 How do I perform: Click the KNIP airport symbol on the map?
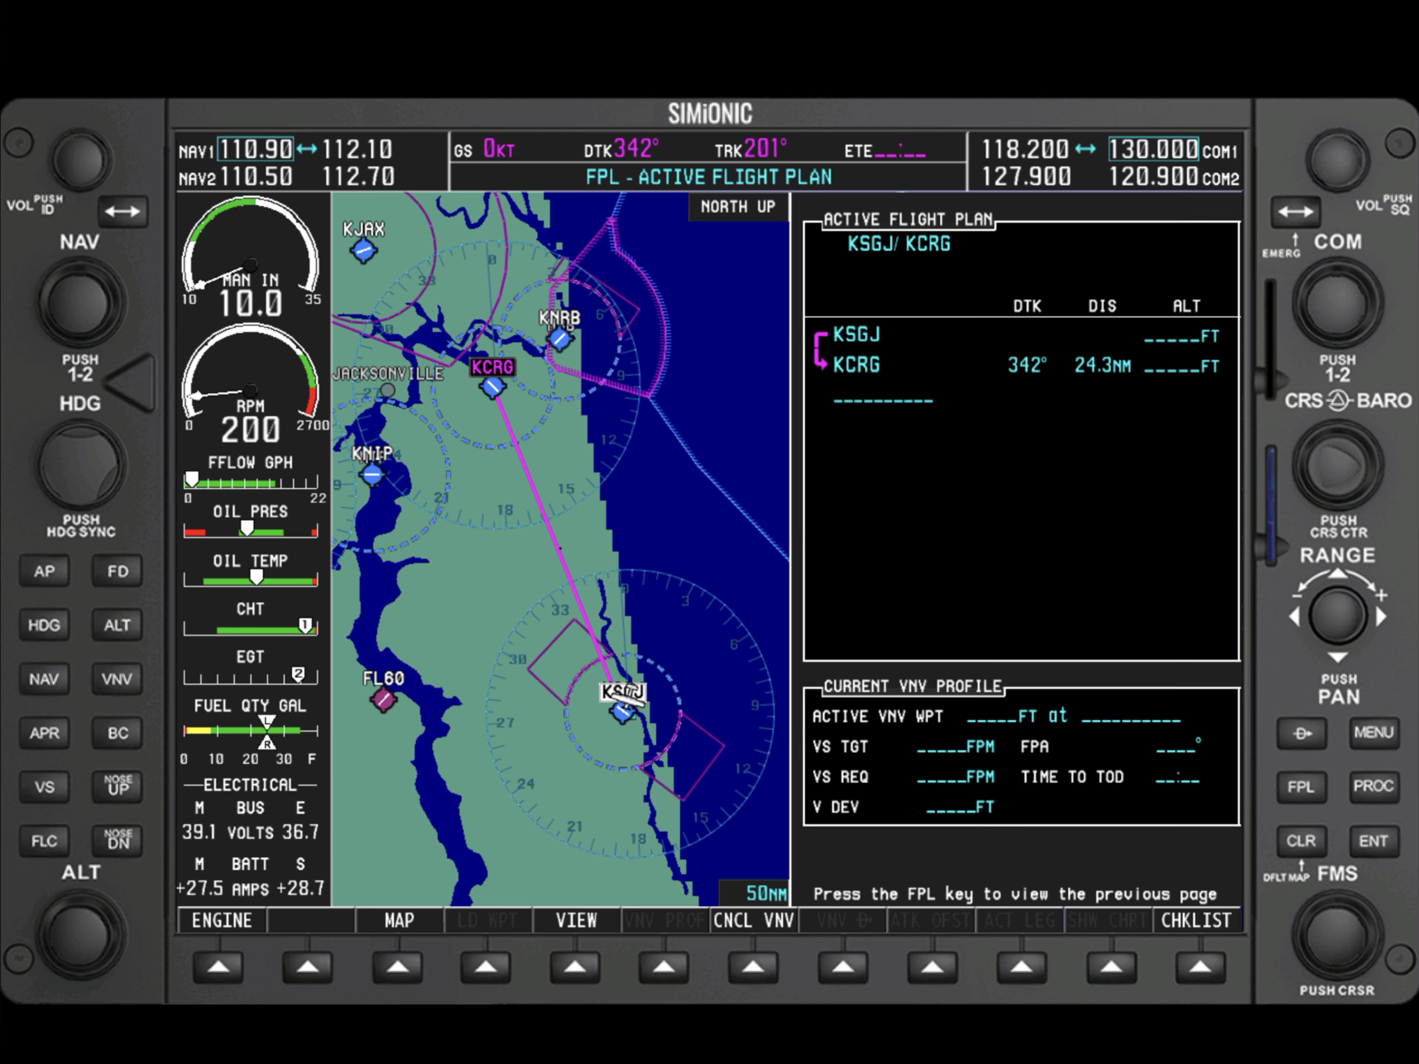tap(372, 474)
